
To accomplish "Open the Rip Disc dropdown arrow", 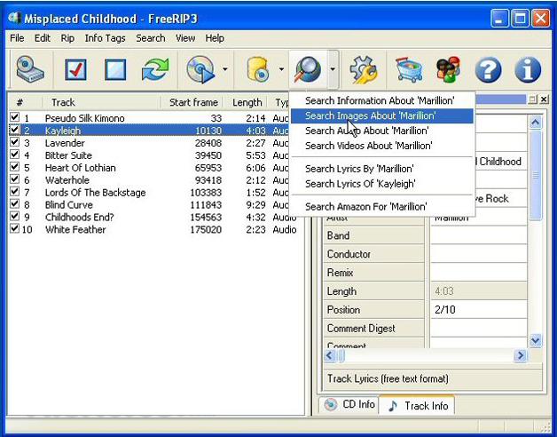I will click(225, 69).
